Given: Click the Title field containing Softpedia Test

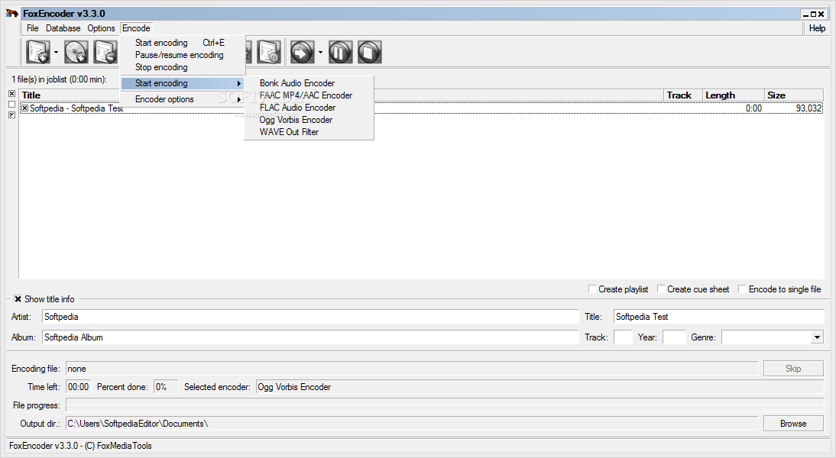Looking at the screenshot, I should [718, 317].
